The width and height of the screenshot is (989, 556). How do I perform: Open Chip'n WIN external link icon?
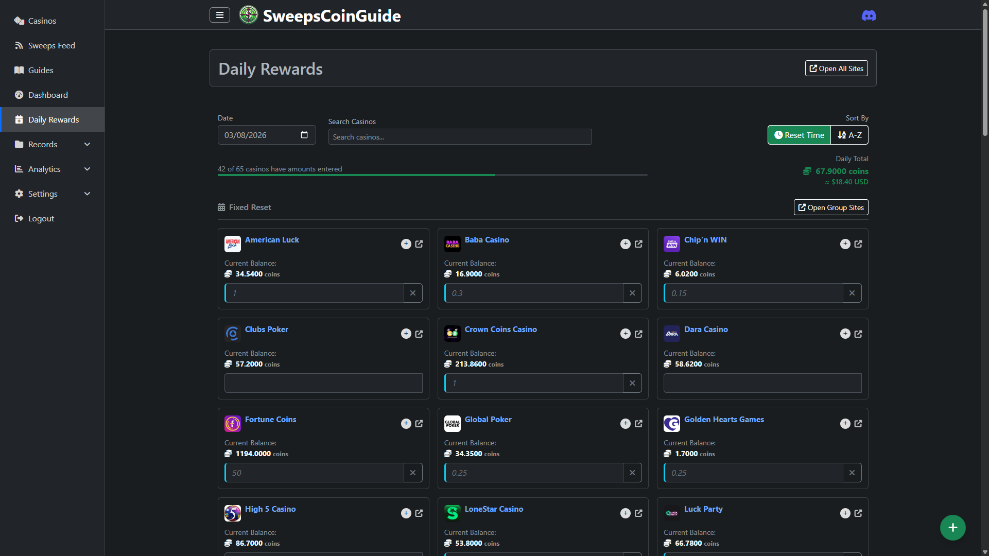tap(858, 244)
